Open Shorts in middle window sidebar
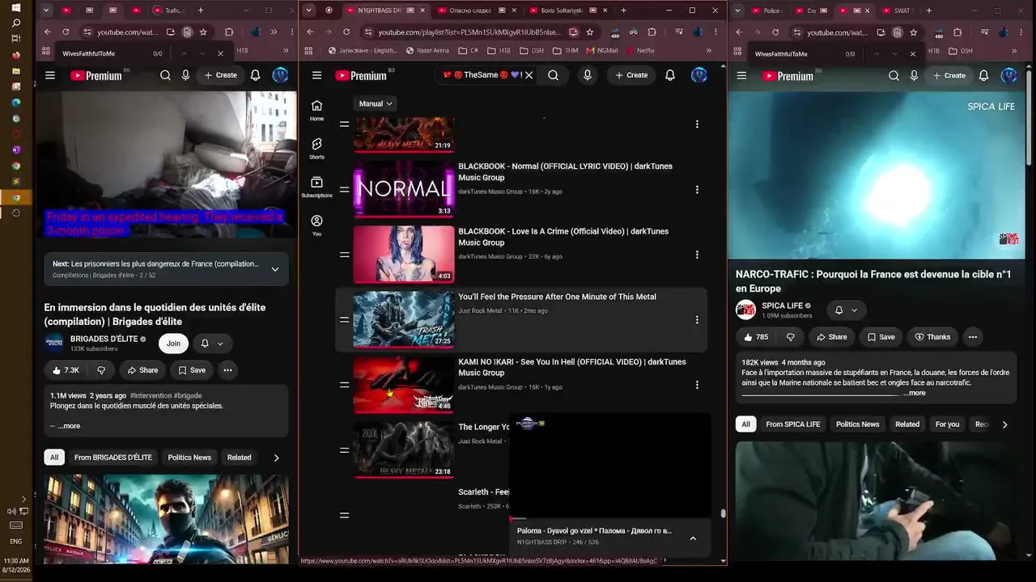1036x582 pixels. pyautogui.click(x=316, y=149)
